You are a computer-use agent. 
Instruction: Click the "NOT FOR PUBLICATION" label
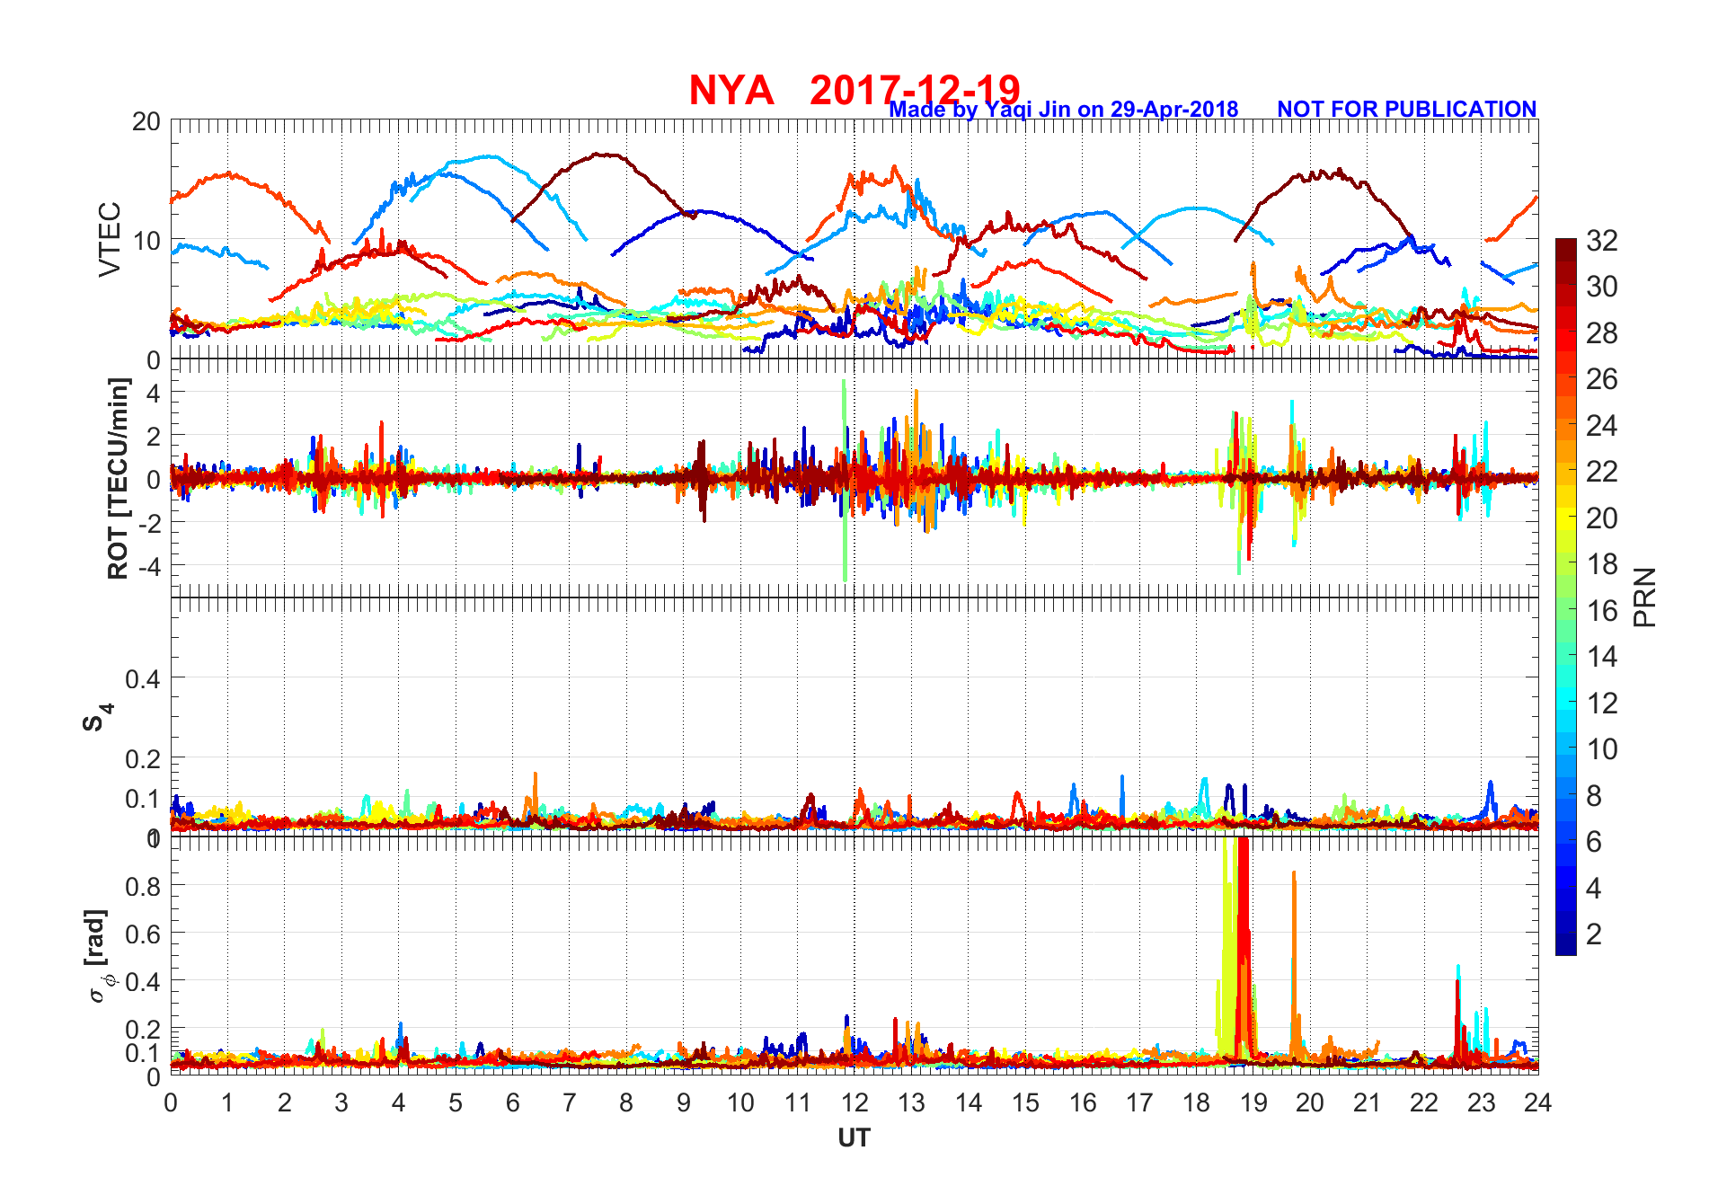coord(1406,109)
